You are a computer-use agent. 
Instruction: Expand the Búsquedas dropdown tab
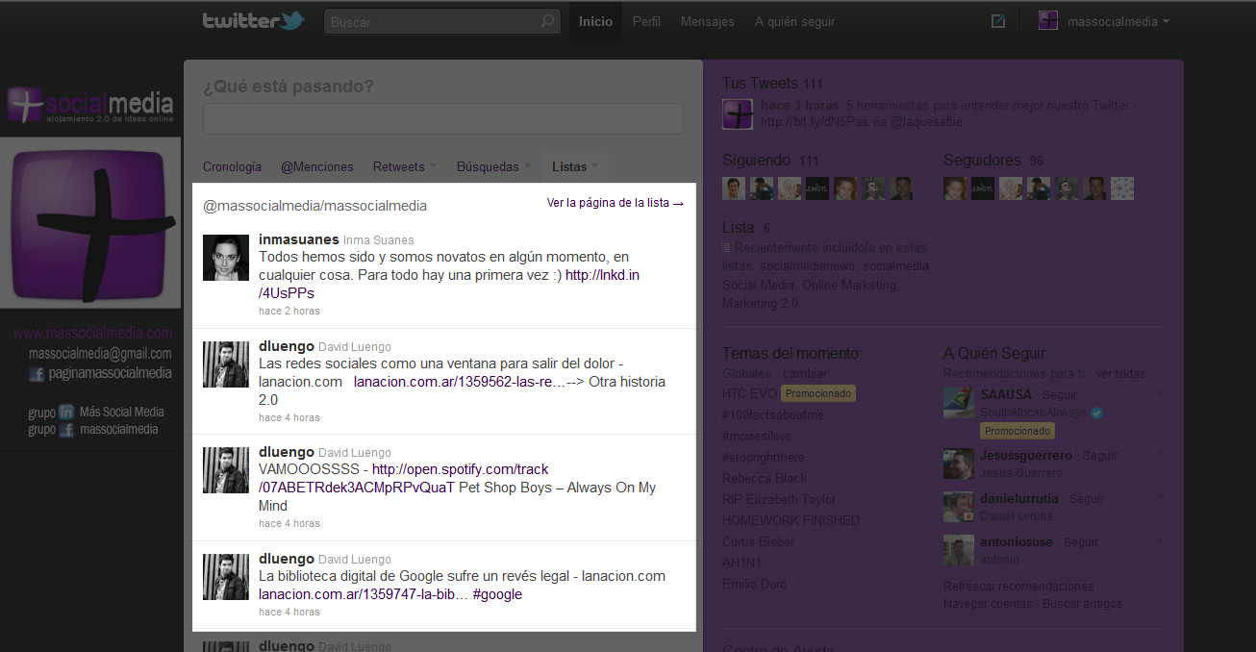493,166
